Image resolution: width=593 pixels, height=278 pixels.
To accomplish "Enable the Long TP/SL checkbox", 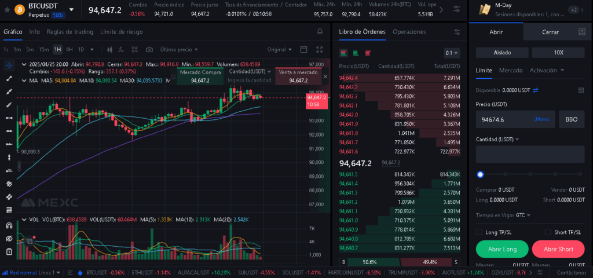I will pos(479,232).
